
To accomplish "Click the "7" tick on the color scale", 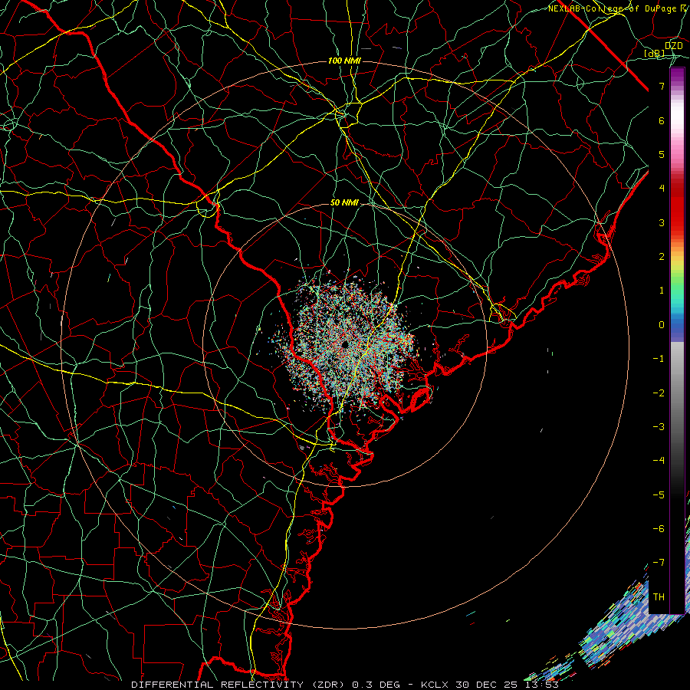I will click(x=662, y=86).
